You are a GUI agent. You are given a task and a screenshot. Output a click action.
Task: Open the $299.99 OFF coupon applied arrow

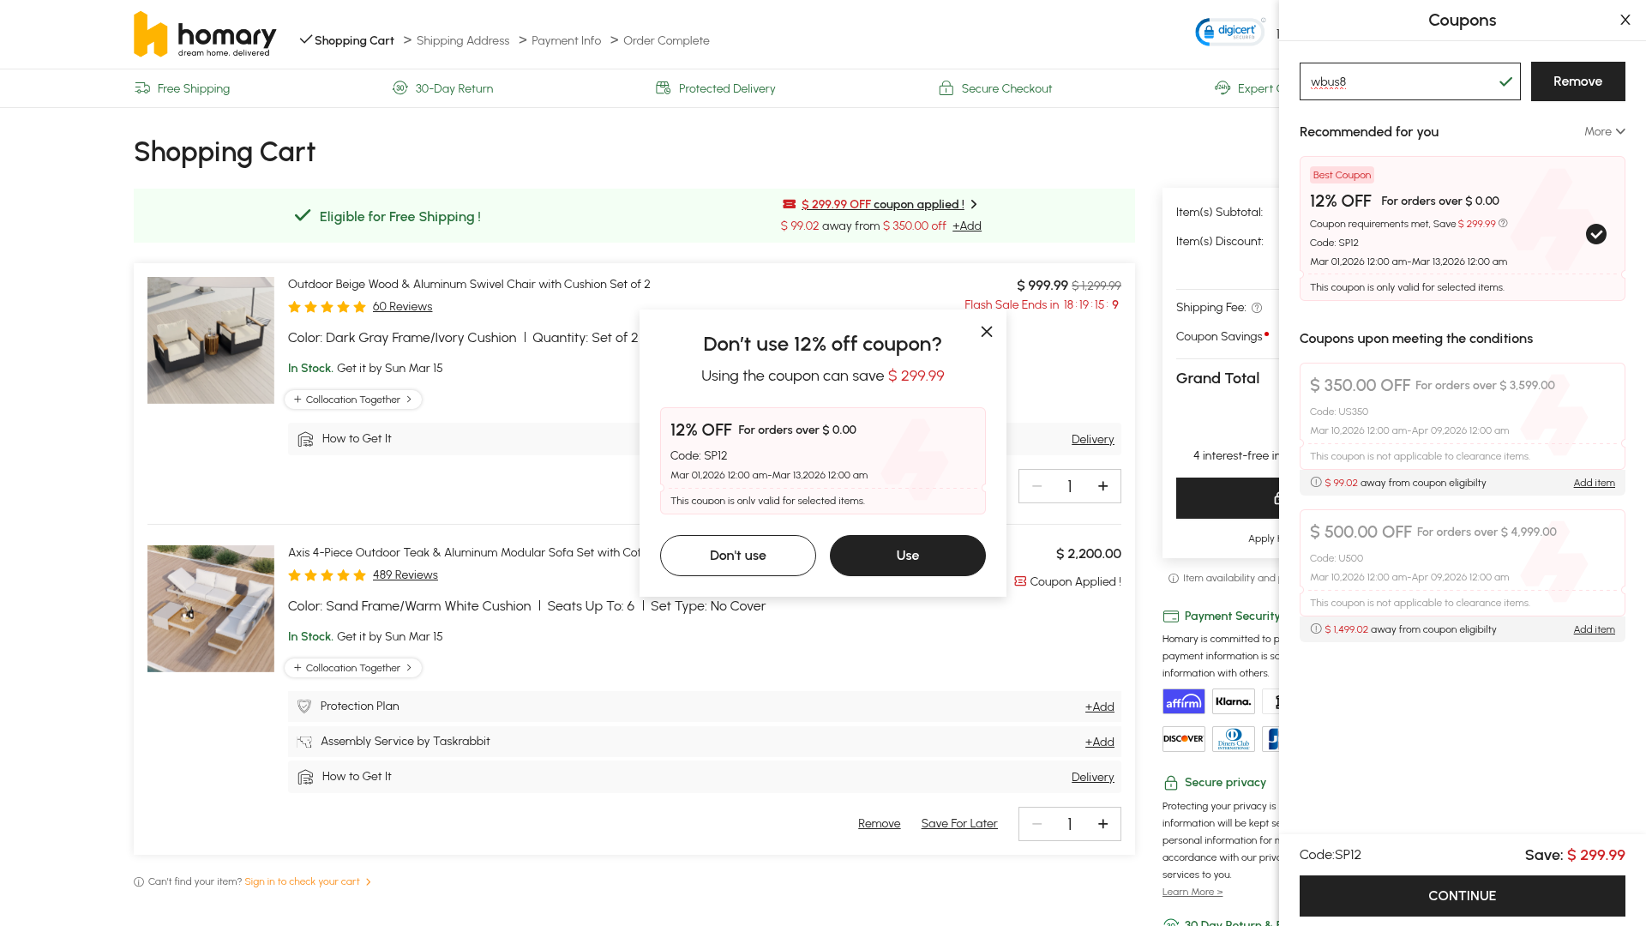coord(974,204)
